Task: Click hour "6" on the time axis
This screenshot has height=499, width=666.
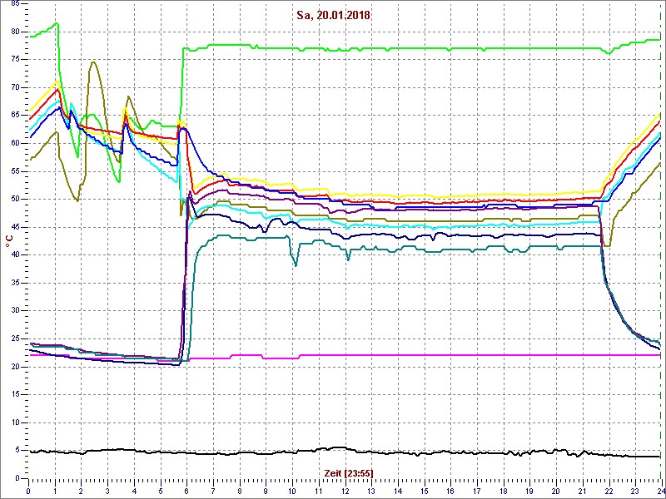Action: click(x=186, y=491)
